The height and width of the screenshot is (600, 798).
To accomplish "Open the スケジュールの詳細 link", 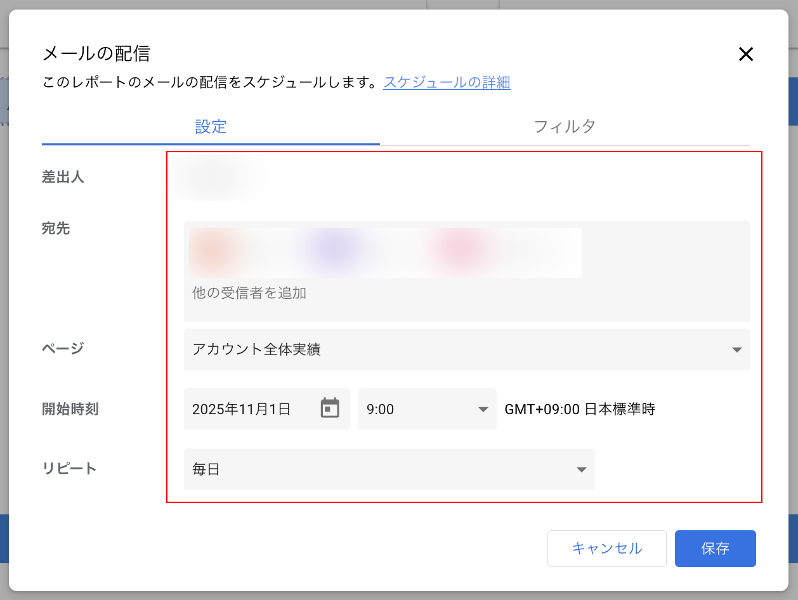I will coord(447,82).
